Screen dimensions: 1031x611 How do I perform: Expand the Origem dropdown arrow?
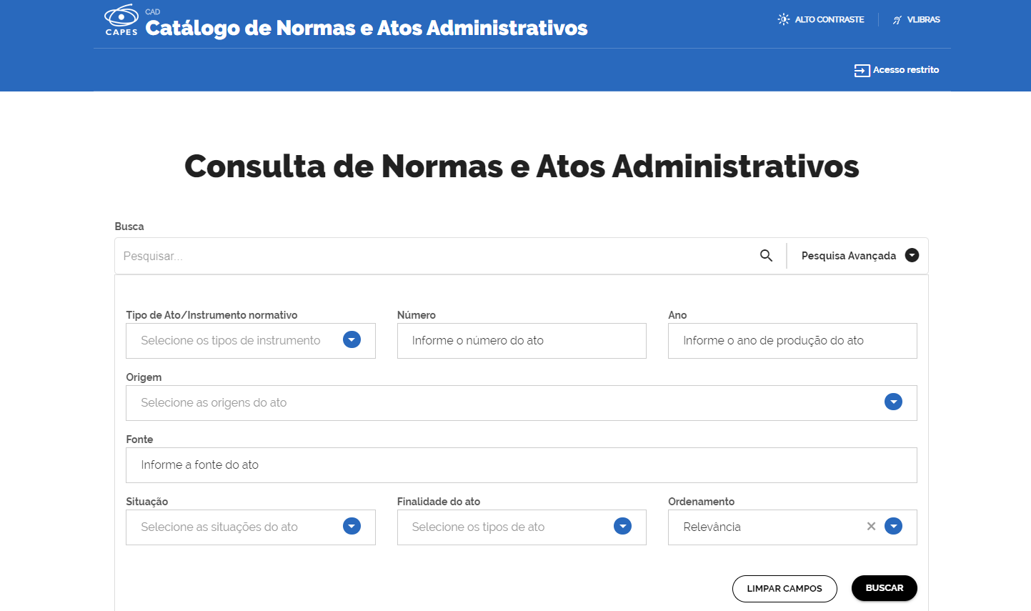pos(893,402)
